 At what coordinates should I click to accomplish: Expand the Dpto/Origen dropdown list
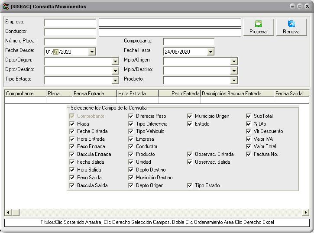point(115,61)
